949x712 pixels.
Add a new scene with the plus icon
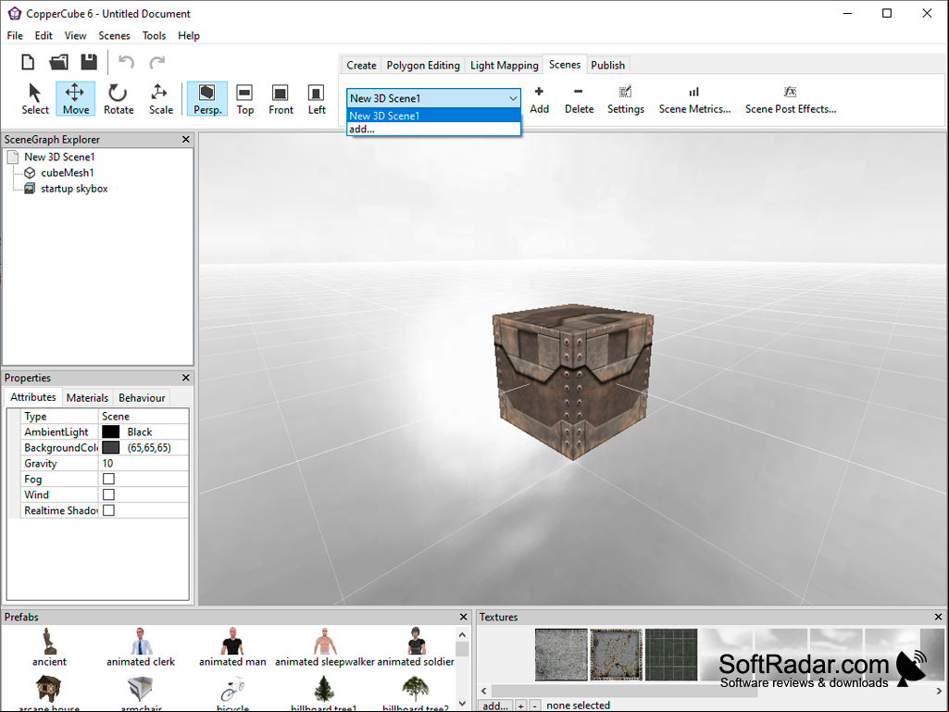point(539,100)
